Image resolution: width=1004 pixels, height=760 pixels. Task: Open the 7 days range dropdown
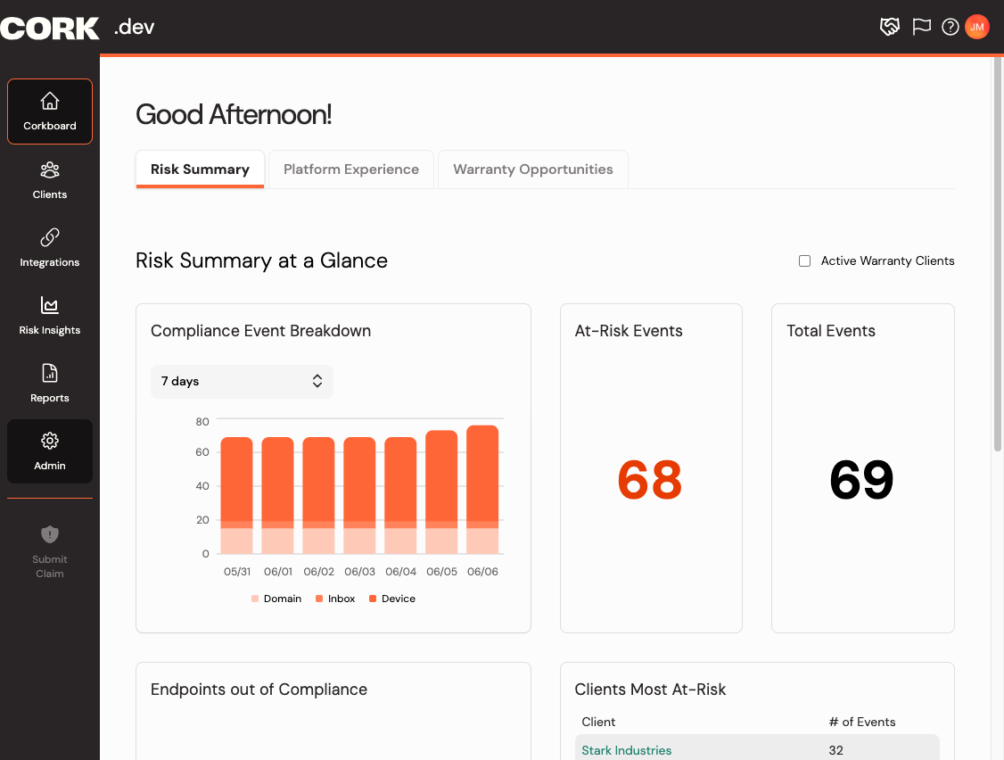tap(242, 381)
